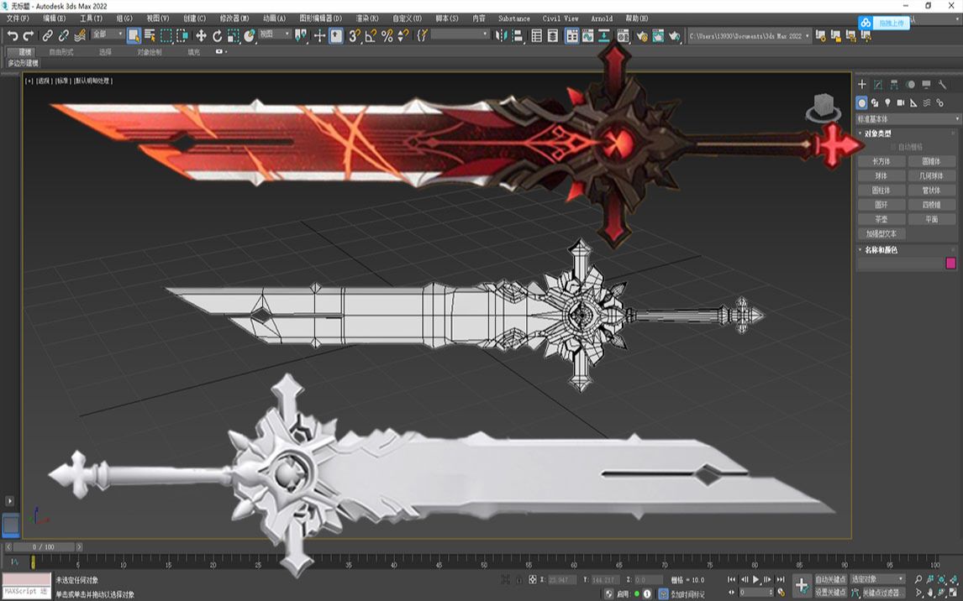Toggle the Percent Snap button
This screenshot has height=601, width=963.
point(387,35)
